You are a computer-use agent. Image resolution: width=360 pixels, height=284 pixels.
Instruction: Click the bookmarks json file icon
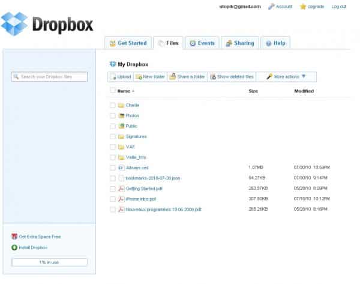click(121, 178)
